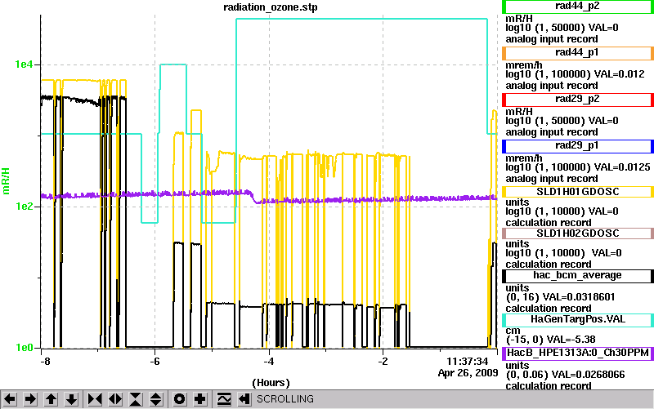654x409 pixels.
Task: Select the HacB_HPE1313A:0_Ch30PPM purple legend entry
Action: click(577, 353)
